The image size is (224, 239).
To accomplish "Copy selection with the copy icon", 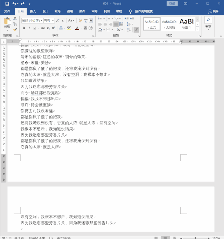I will (15, 24).
